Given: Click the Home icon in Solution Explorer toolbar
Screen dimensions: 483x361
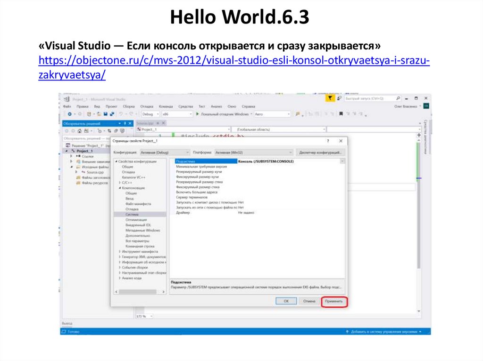Looking at the screenshot, I should 79,131.
